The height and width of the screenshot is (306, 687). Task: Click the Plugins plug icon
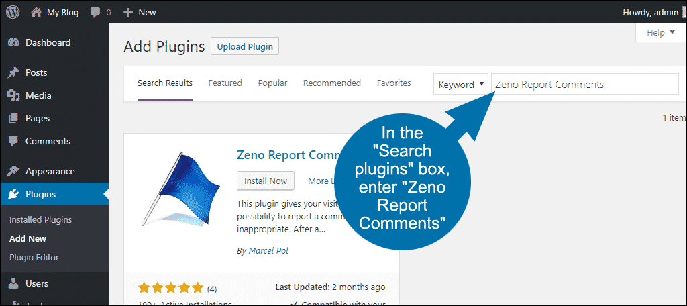click(14, 194)
